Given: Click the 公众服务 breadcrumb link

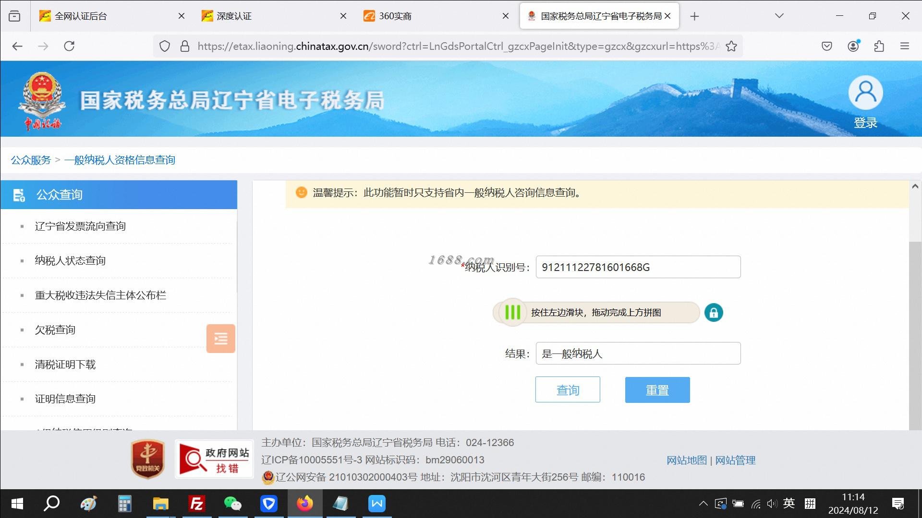Looking at the screenshot, I should click(31, 160).
